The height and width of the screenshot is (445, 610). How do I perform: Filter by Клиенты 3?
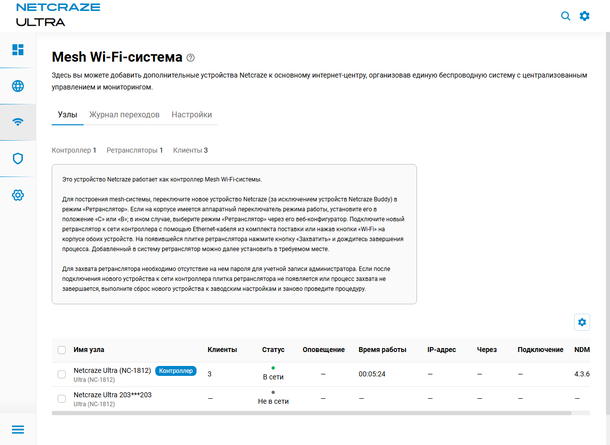[190, 150]
